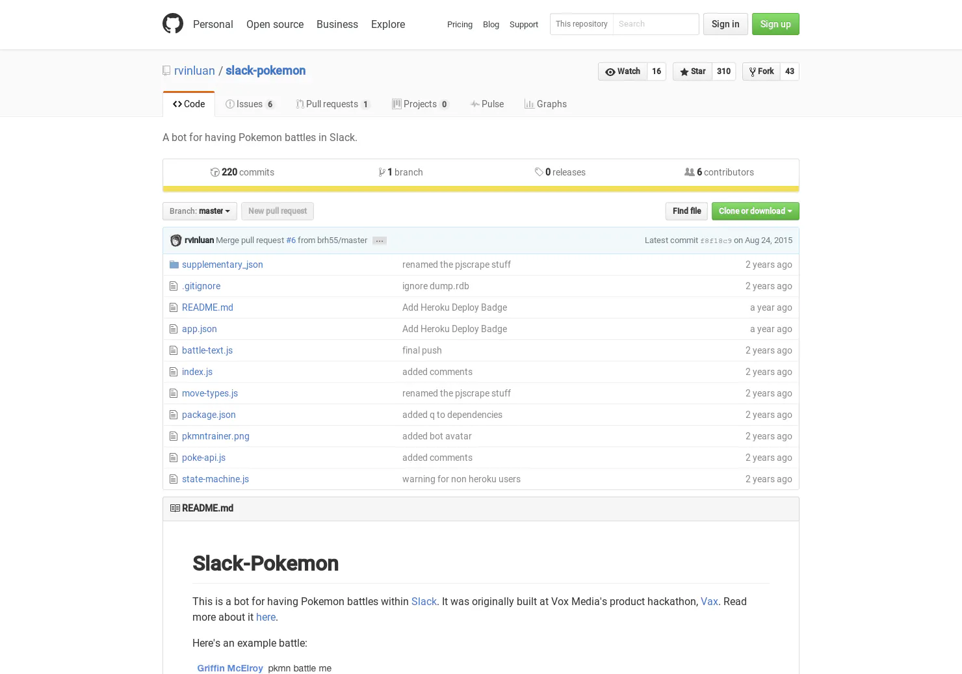Click rvinluan's avatar in the commit bar
The height and width of the screenshot is (674, 962).
pos(175,240)
